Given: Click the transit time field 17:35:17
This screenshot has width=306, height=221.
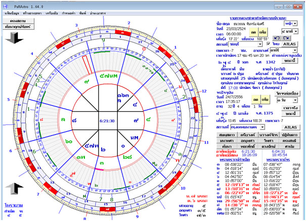Looking at the screenshot, I should 233,102.
